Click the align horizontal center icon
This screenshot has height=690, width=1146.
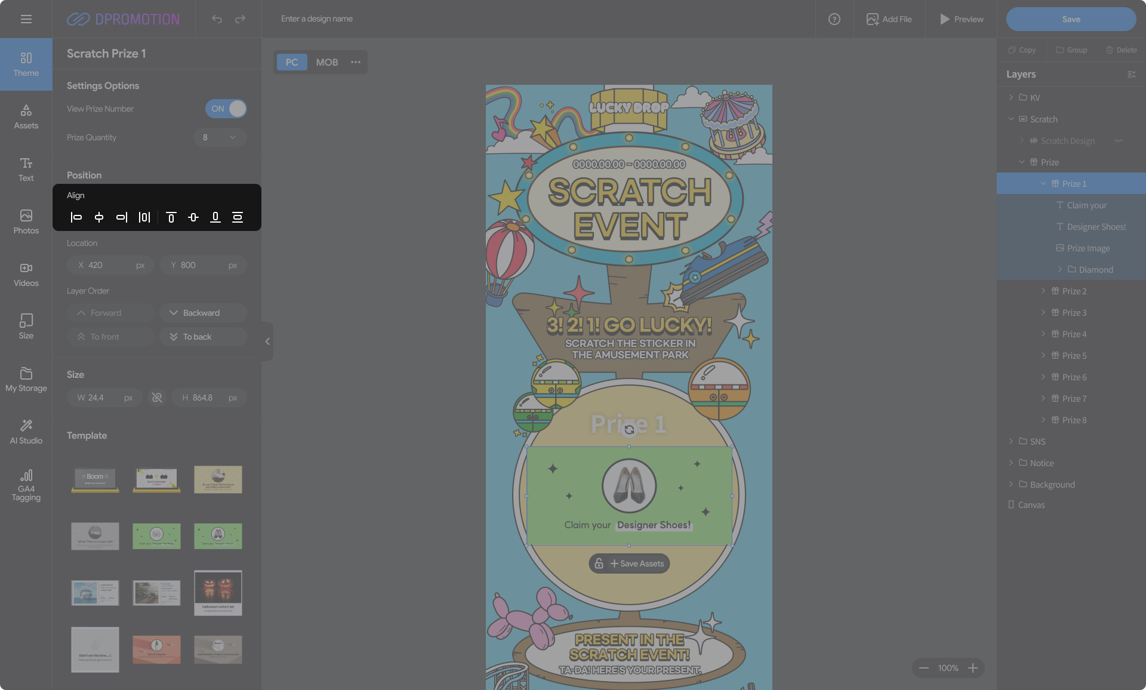tap(99, 217)
